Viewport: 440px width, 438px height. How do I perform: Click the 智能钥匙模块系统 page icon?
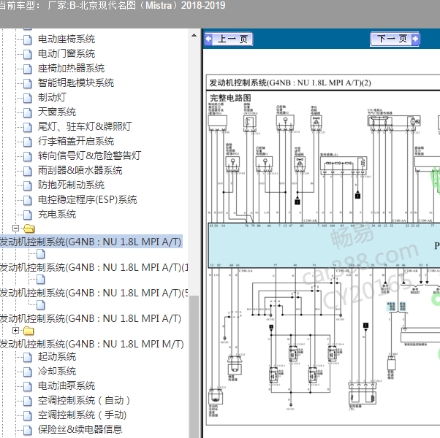coord(28,83)
